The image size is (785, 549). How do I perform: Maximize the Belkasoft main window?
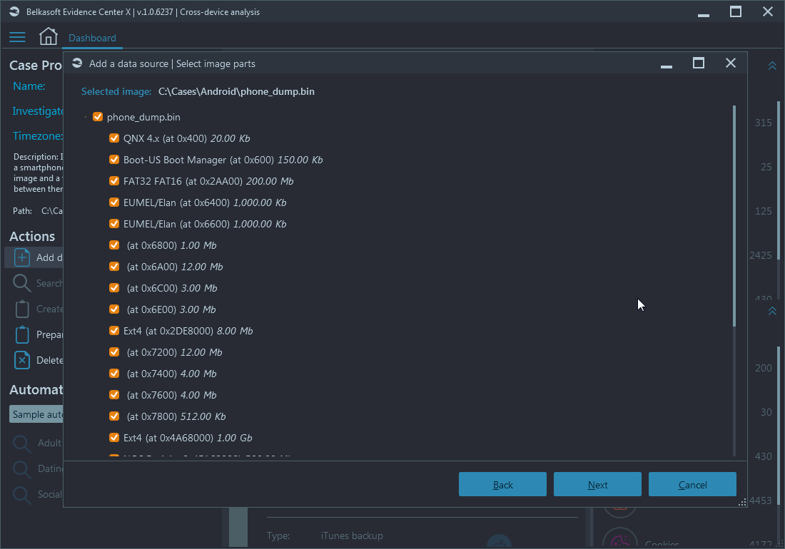point(736,11)
